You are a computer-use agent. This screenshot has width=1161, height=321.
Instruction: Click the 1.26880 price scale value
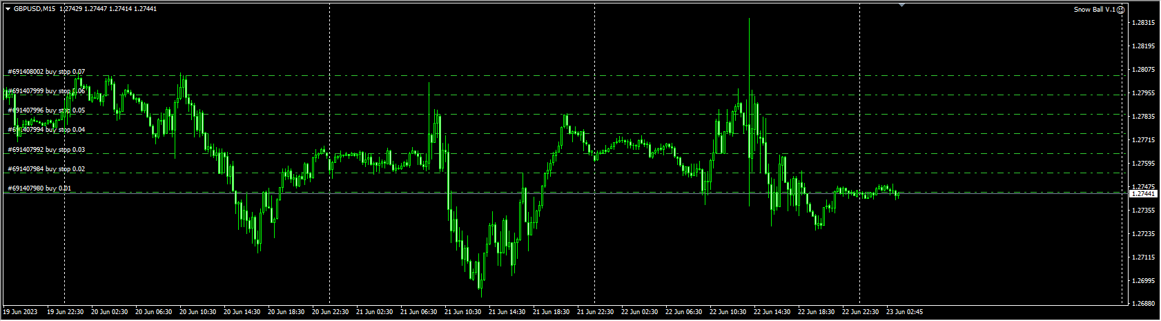click(x=1144, y=304)
